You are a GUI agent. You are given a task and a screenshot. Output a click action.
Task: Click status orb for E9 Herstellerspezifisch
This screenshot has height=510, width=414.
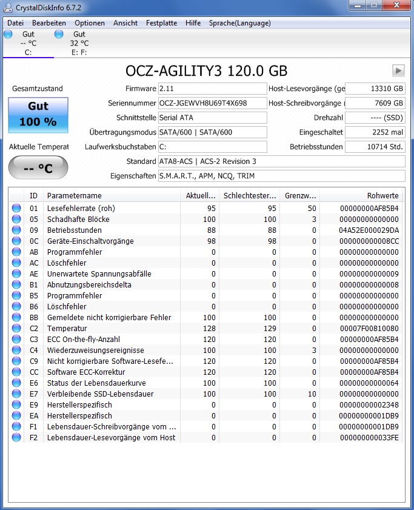point(16,404)
